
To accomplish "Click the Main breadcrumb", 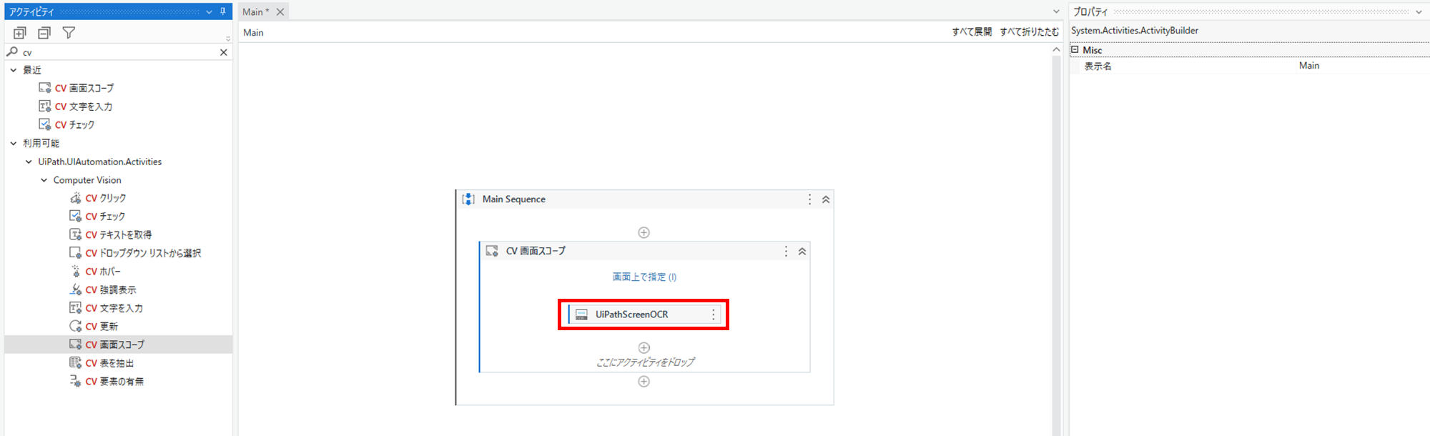I will 253,33.
